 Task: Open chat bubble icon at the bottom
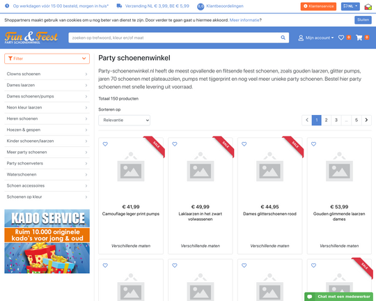[310, 297]
